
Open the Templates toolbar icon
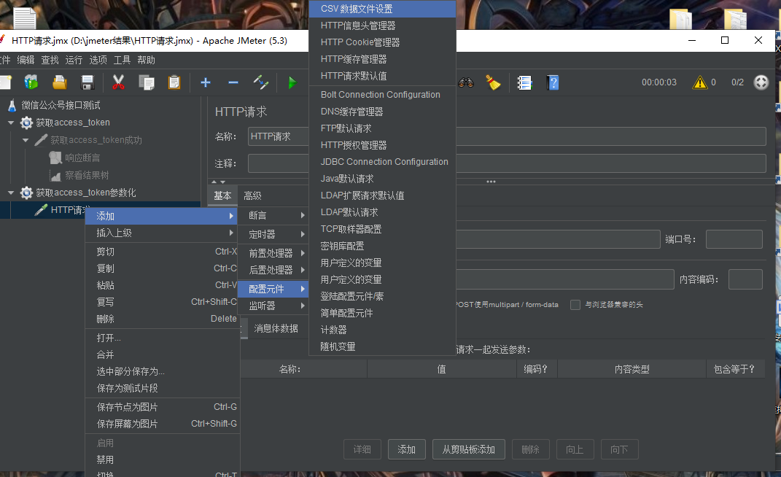(x=31, y=82)
